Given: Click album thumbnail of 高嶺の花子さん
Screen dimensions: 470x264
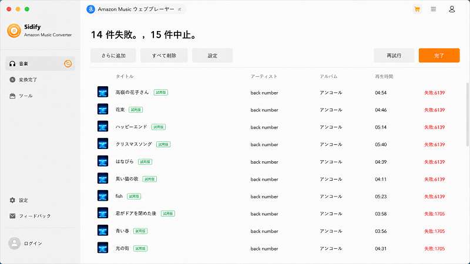Looking at the screenshot, I should point(103,92).
